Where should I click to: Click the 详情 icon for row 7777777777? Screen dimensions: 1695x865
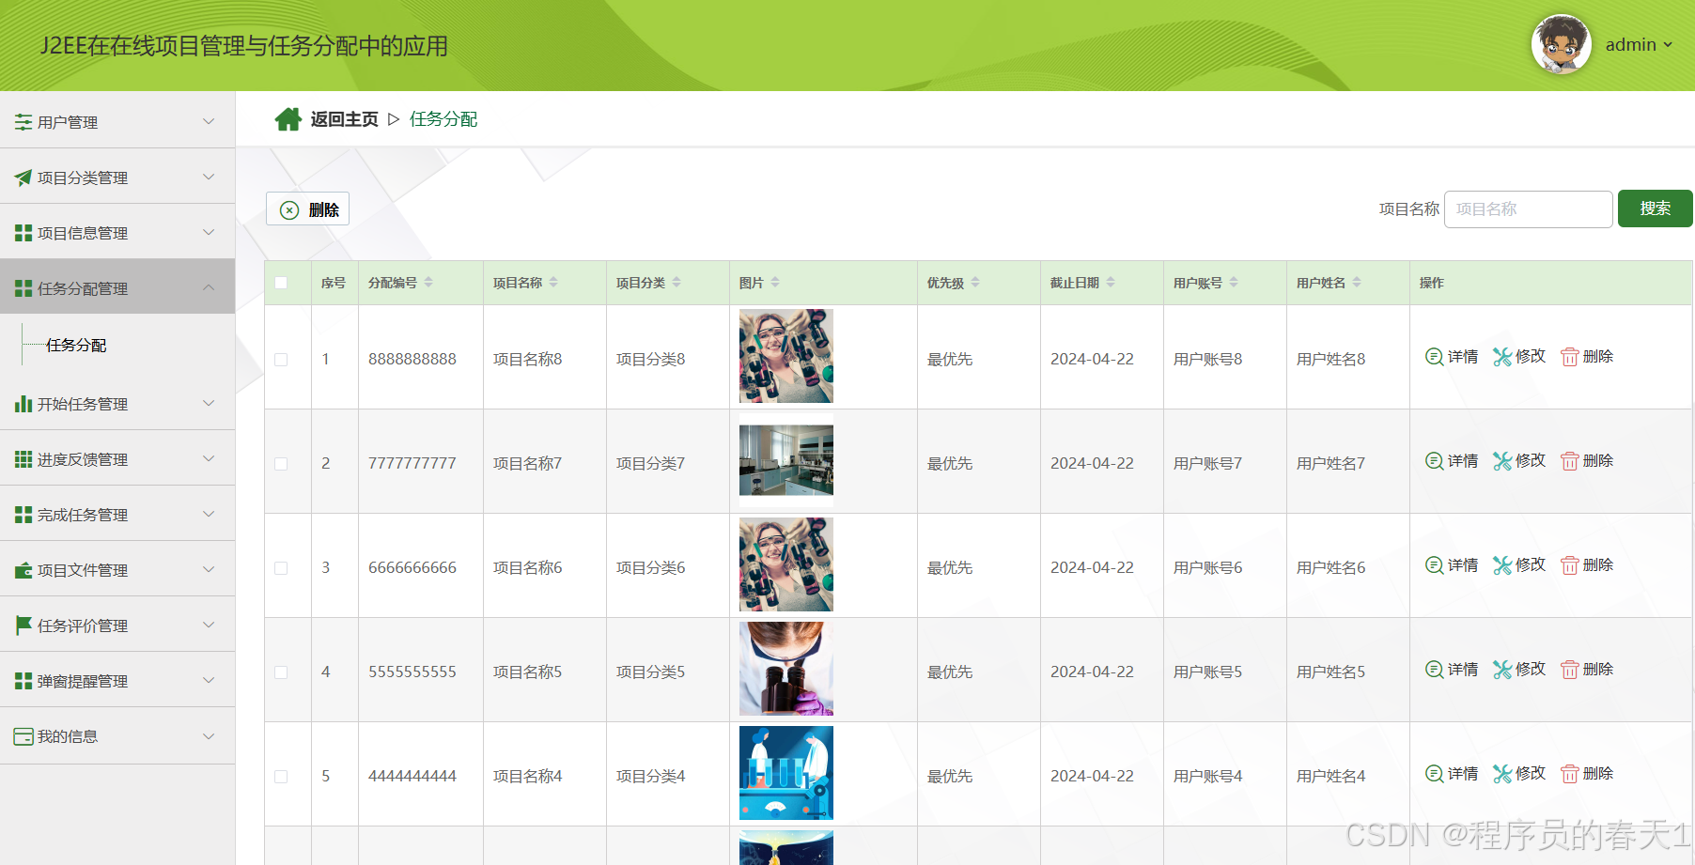[1434, 461]
